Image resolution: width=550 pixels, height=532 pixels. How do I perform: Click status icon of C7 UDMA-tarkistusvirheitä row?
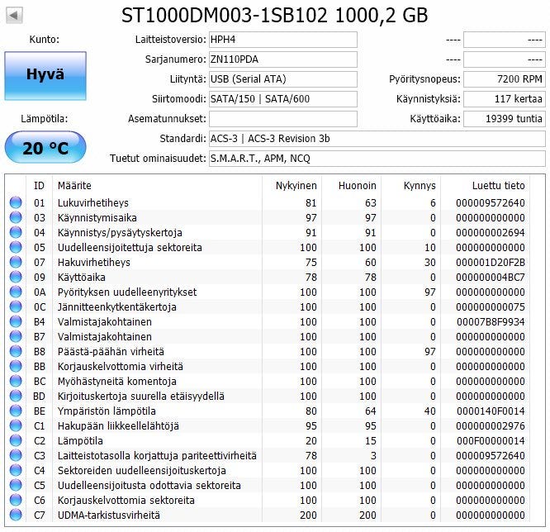(x=16, y=515)
